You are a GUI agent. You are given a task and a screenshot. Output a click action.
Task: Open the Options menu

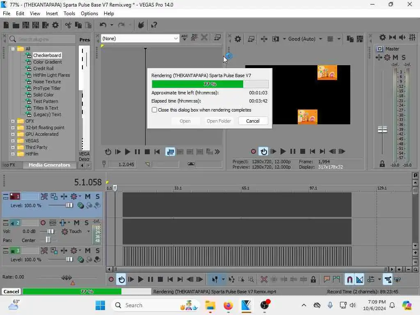[89, 14]
